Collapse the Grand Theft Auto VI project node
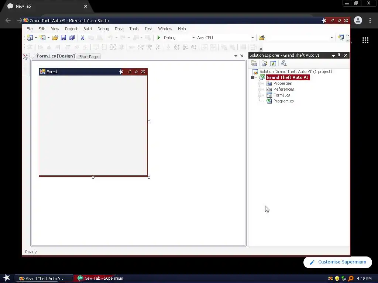The width and height of the screenshot is (378, 283). tap(252, 77)
